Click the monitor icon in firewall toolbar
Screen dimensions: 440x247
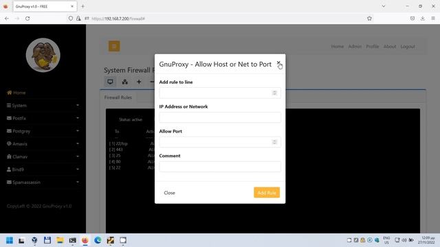110,82
